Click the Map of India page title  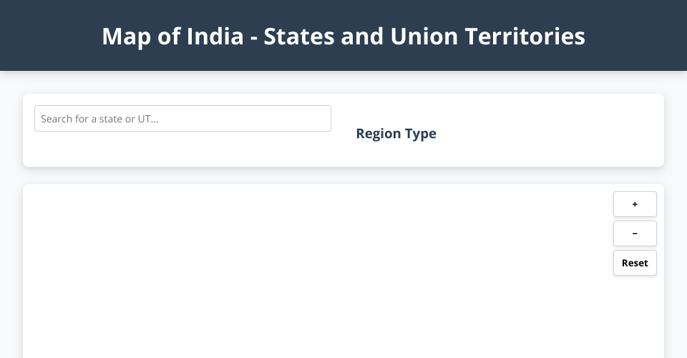[343, 36]
